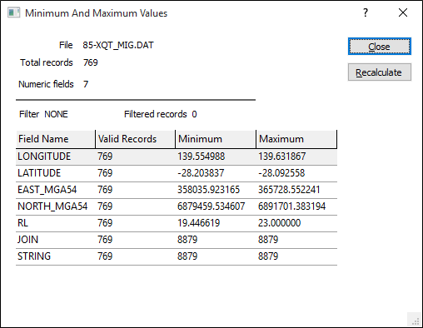
Task: Click the Recalculate button
Action: click(380, 72)
